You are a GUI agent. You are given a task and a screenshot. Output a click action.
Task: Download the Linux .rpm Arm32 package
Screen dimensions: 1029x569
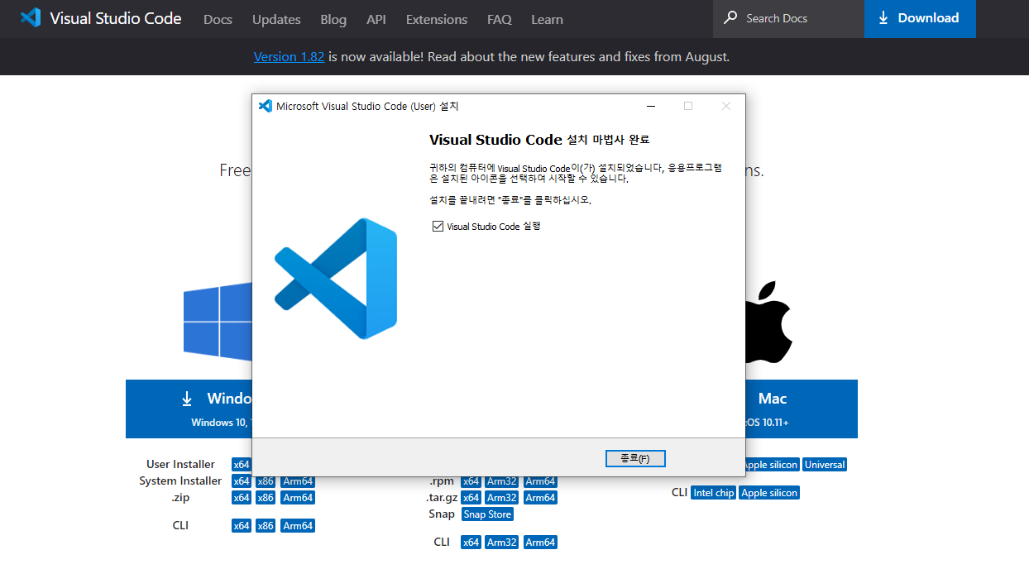(502, 481)
